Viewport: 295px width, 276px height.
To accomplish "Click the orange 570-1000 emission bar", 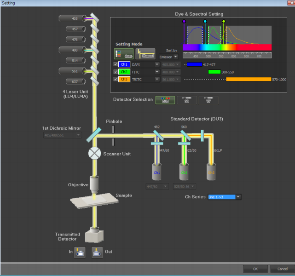I will [x=249, y=79].
